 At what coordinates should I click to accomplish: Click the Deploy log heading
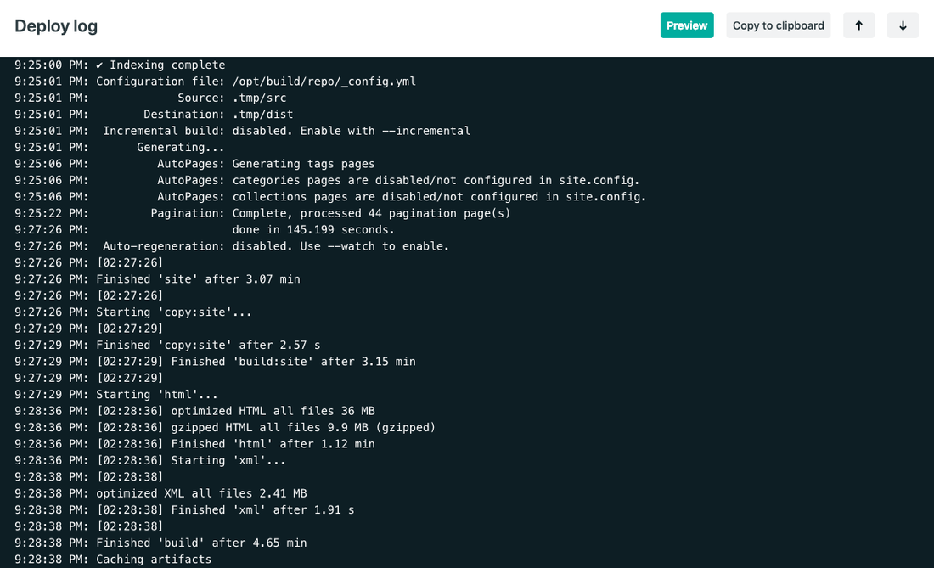pyautogui.click(x=56, y=26)
